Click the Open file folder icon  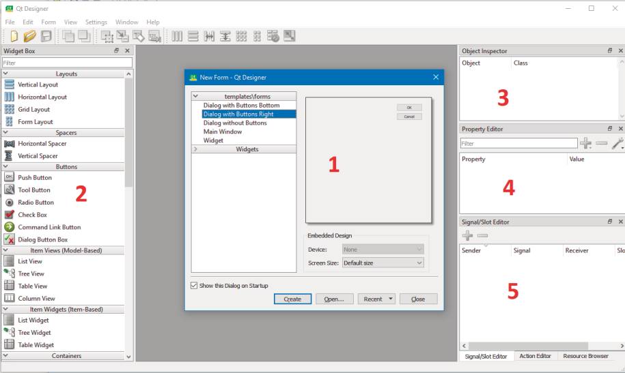coord(29,36)
